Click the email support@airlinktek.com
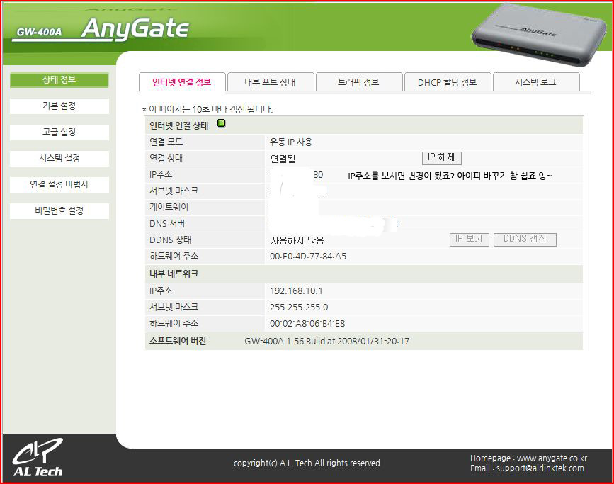The height and width of the screenshot is (484, 614). (x=540, y=468)
